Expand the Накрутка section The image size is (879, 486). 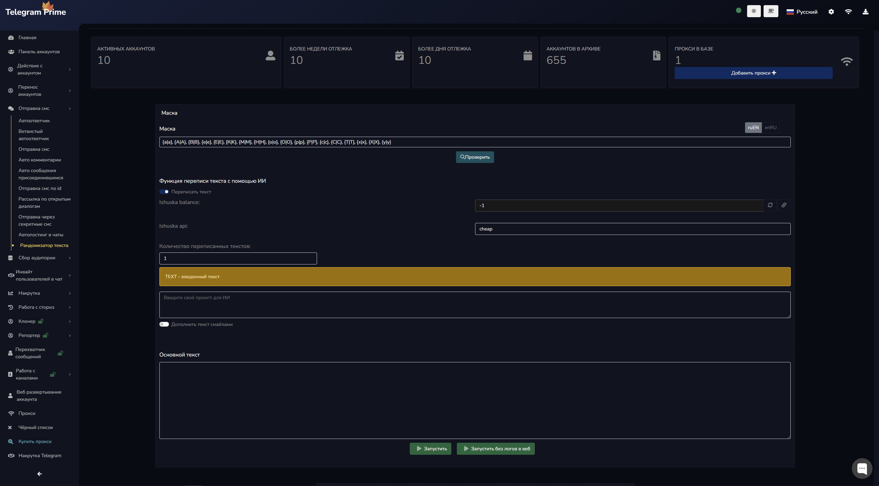click(40, 293)
